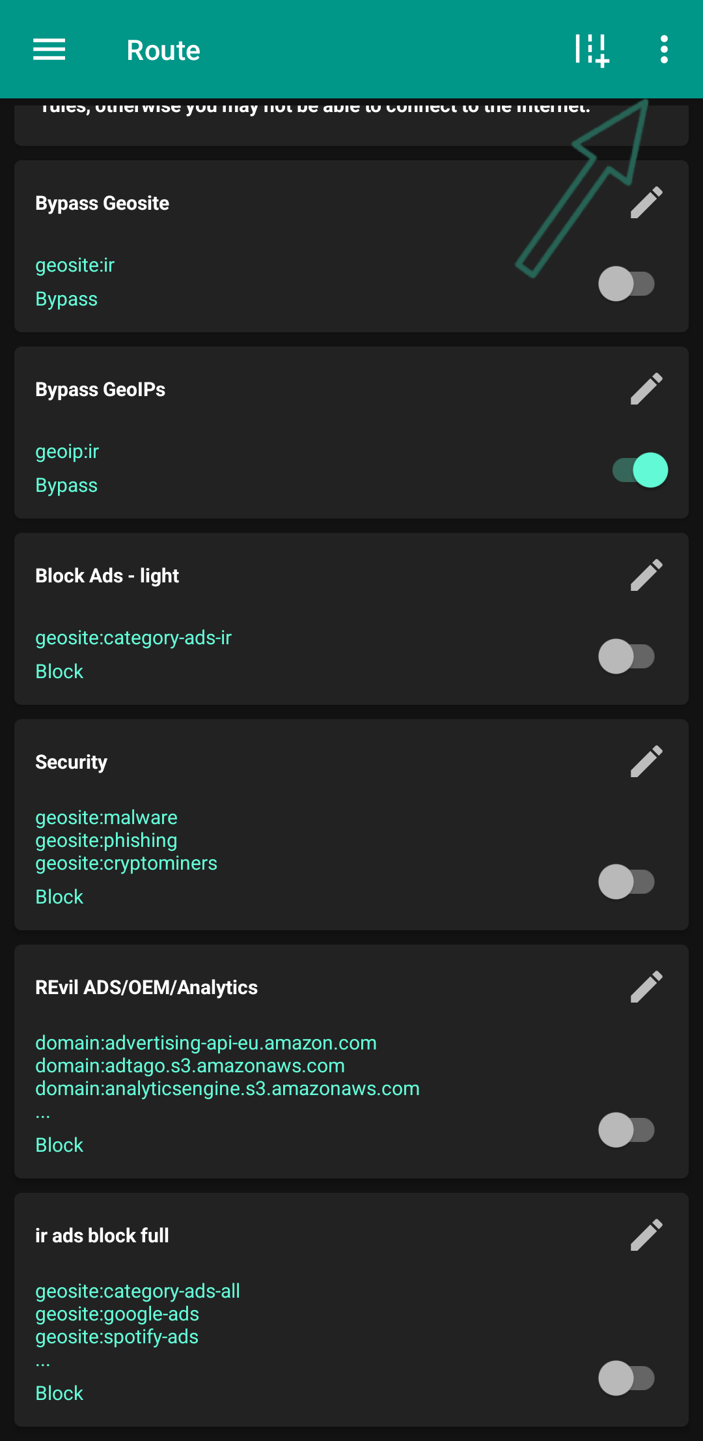Disable the Bypass GeoIPs toggle
Image resolution: width=703 pixels, height=1441 pixels.
pyautogui.click(x=640, y=470)
